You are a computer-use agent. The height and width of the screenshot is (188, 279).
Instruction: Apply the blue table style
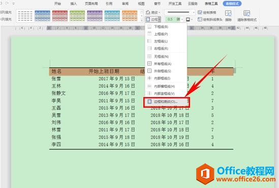click(43, 16)
